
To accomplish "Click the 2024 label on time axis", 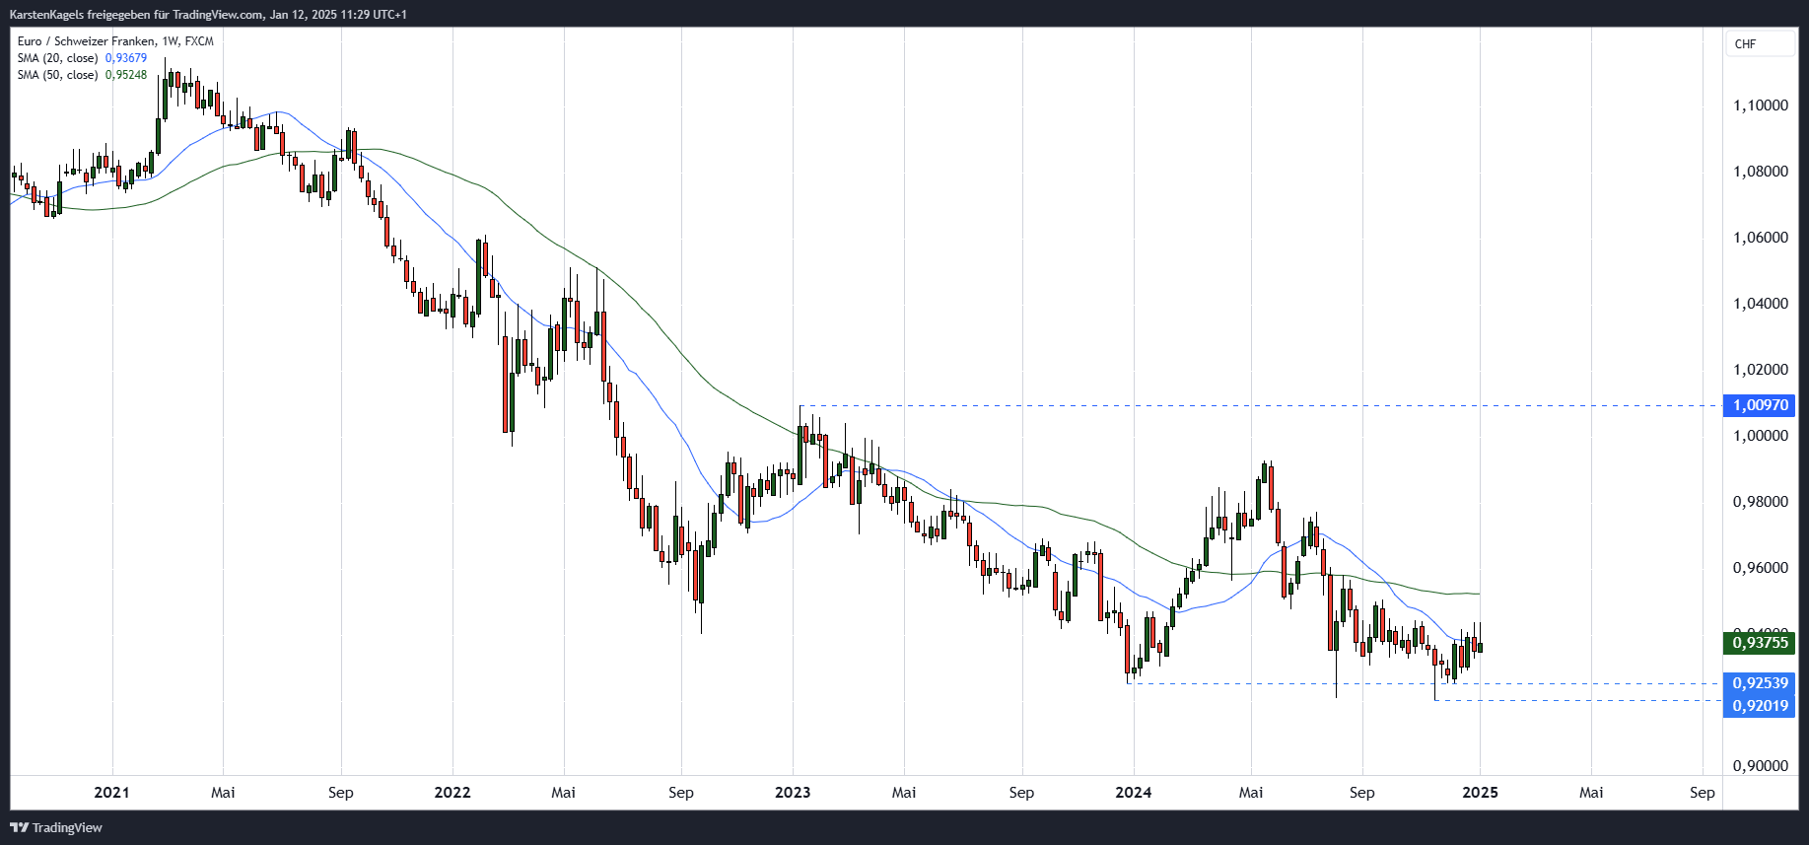I will [x=1134, y=792].
